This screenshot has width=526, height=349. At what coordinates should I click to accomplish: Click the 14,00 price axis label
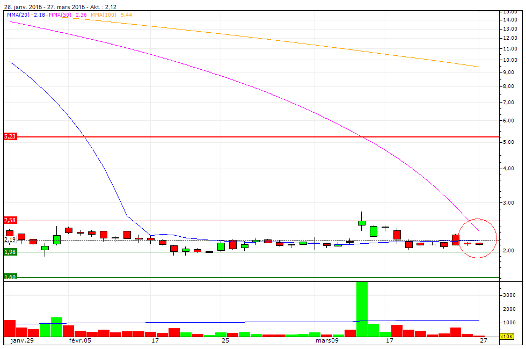[x=510, y=20]
